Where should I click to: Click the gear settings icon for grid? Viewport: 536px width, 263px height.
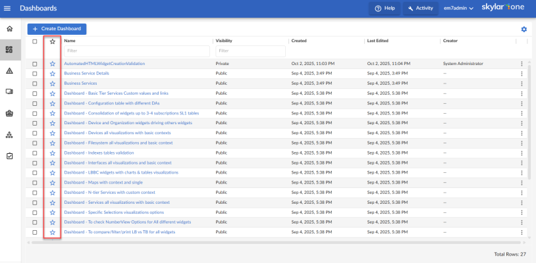[x=523, y=30]
